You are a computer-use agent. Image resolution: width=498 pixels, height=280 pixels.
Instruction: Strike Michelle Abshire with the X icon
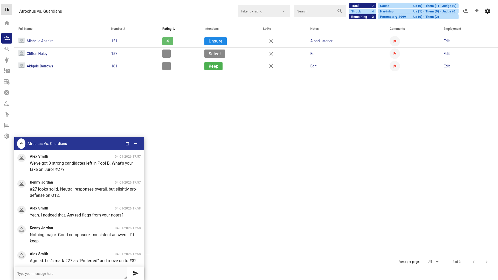271,41
